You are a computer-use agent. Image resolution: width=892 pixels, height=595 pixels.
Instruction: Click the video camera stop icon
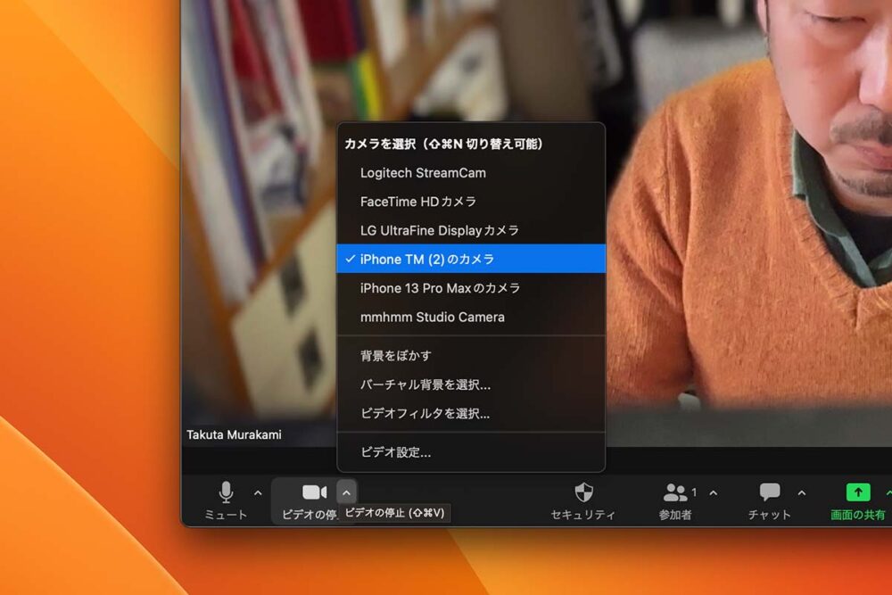314,492
